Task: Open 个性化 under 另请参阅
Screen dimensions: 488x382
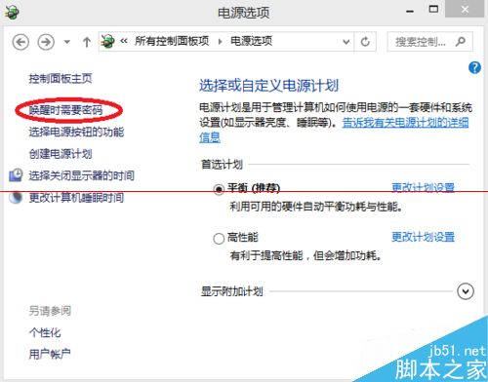Action: [x=45, y=332]
